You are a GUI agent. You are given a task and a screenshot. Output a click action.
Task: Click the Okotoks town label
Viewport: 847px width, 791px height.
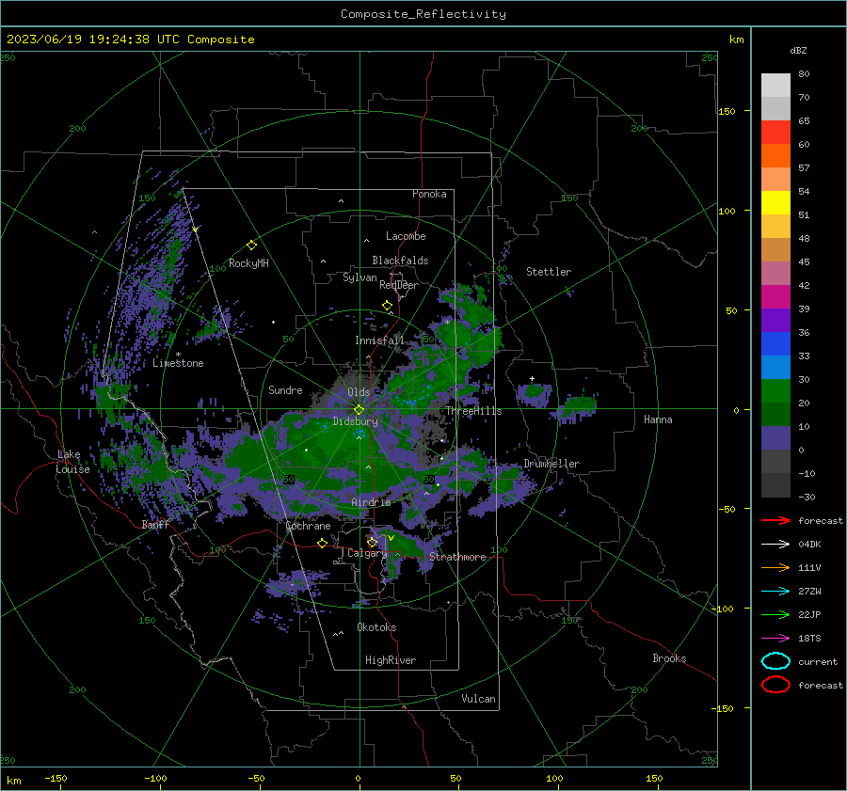click(x=376, y=627)
